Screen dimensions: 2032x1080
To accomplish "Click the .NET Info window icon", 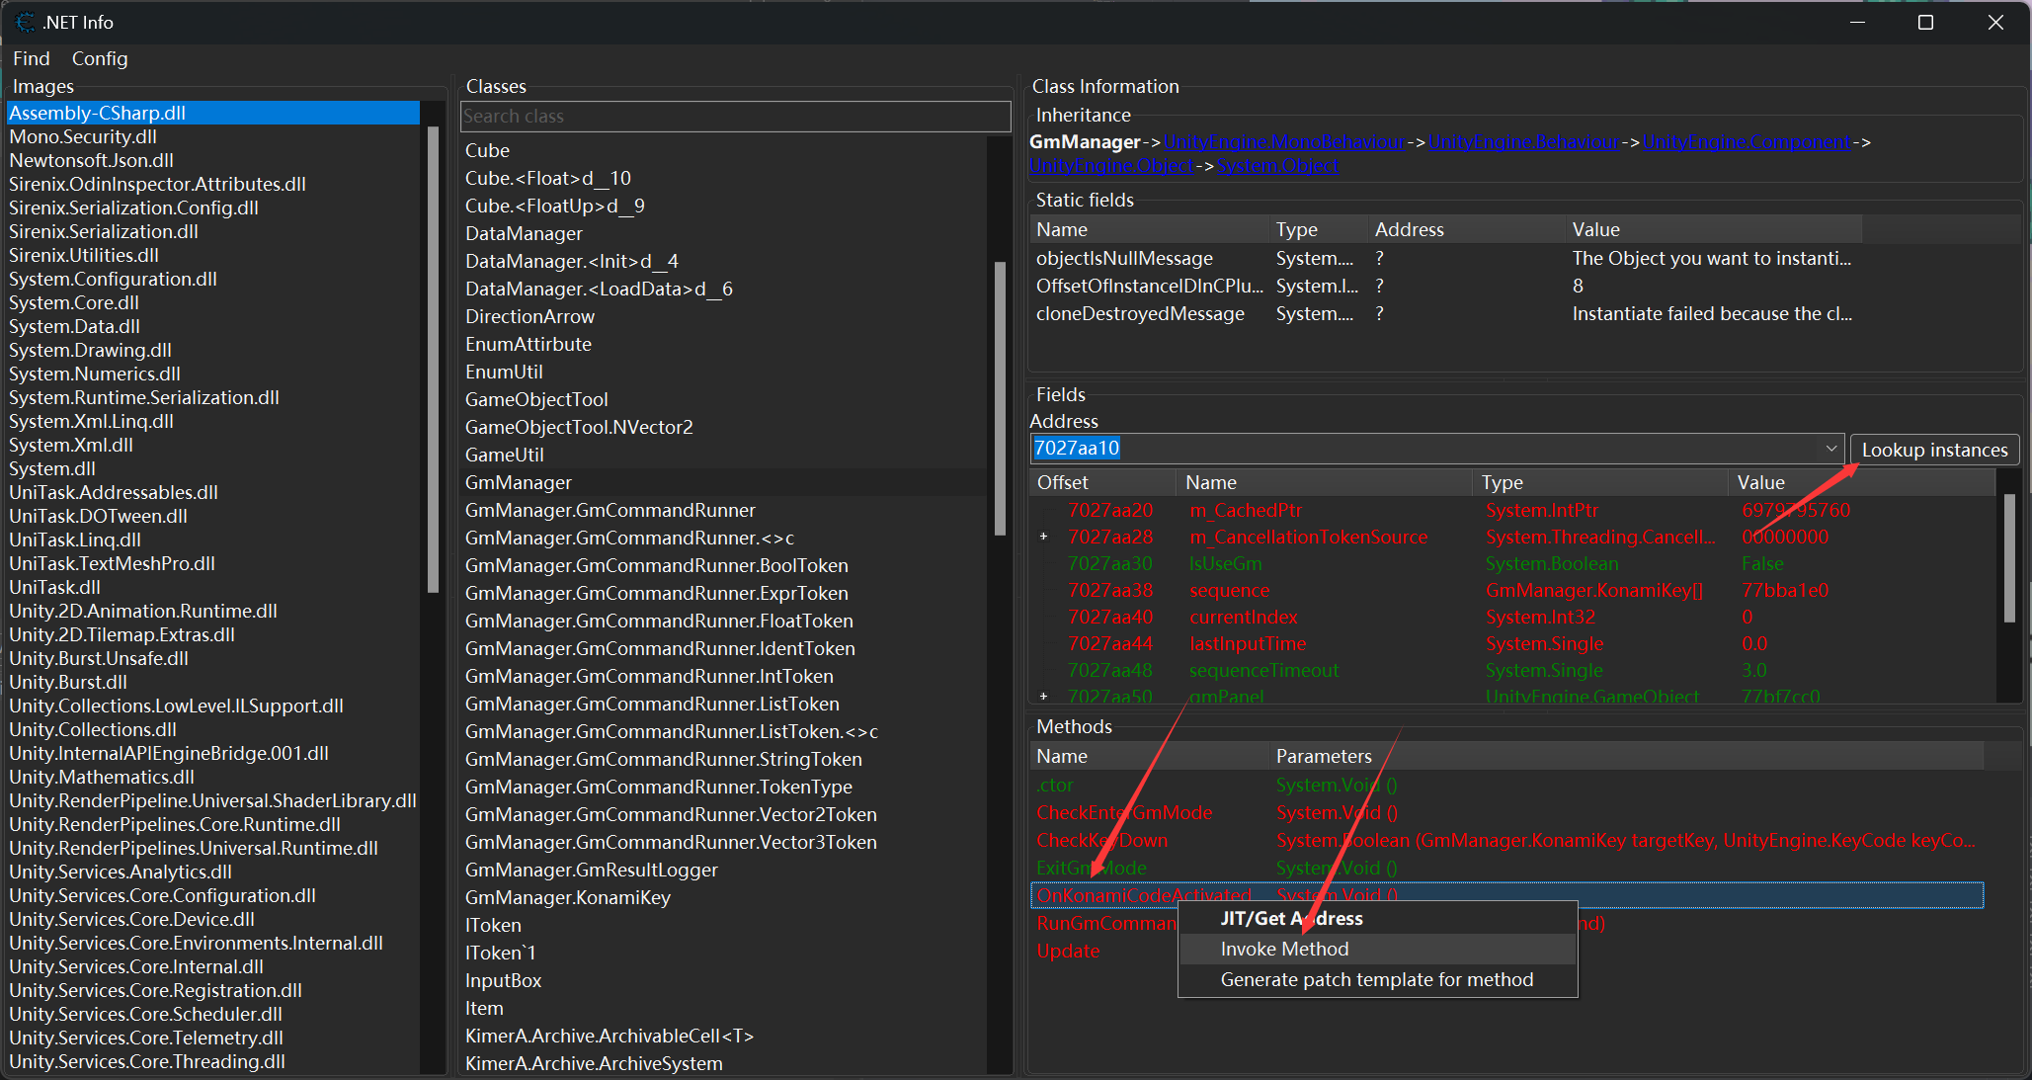I will point(25,22).
